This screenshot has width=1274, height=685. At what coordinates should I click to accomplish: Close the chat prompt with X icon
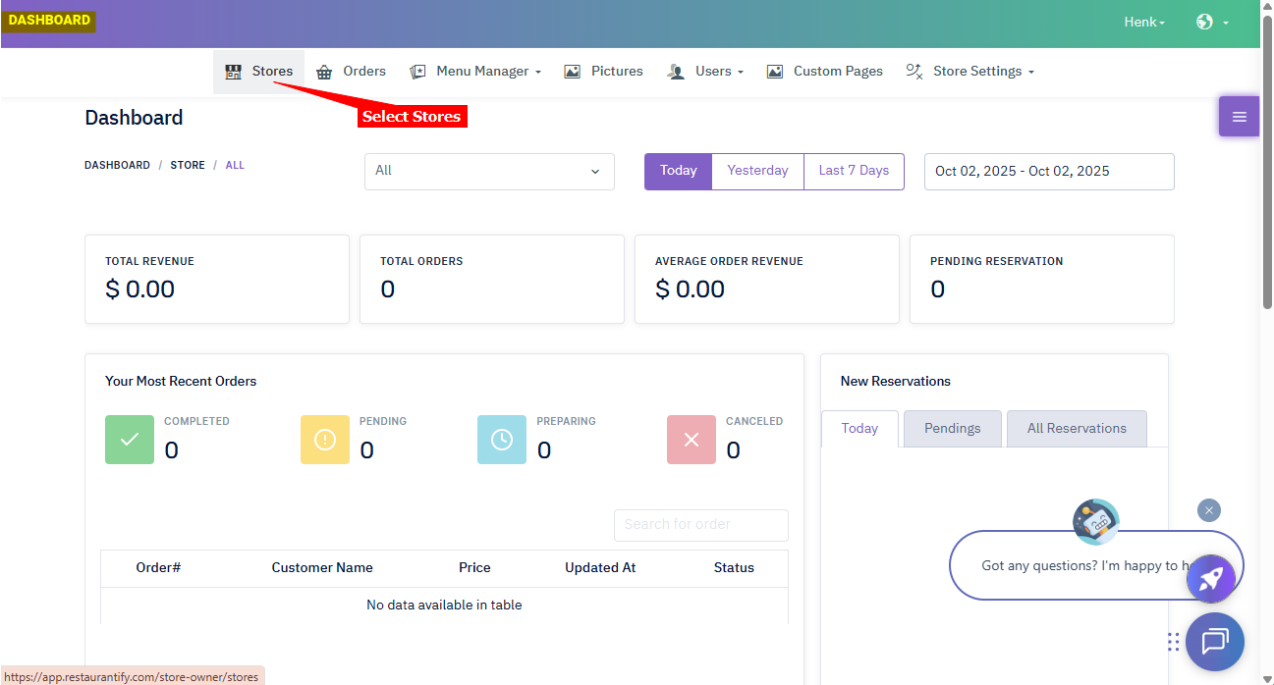tap(1209, 510)
